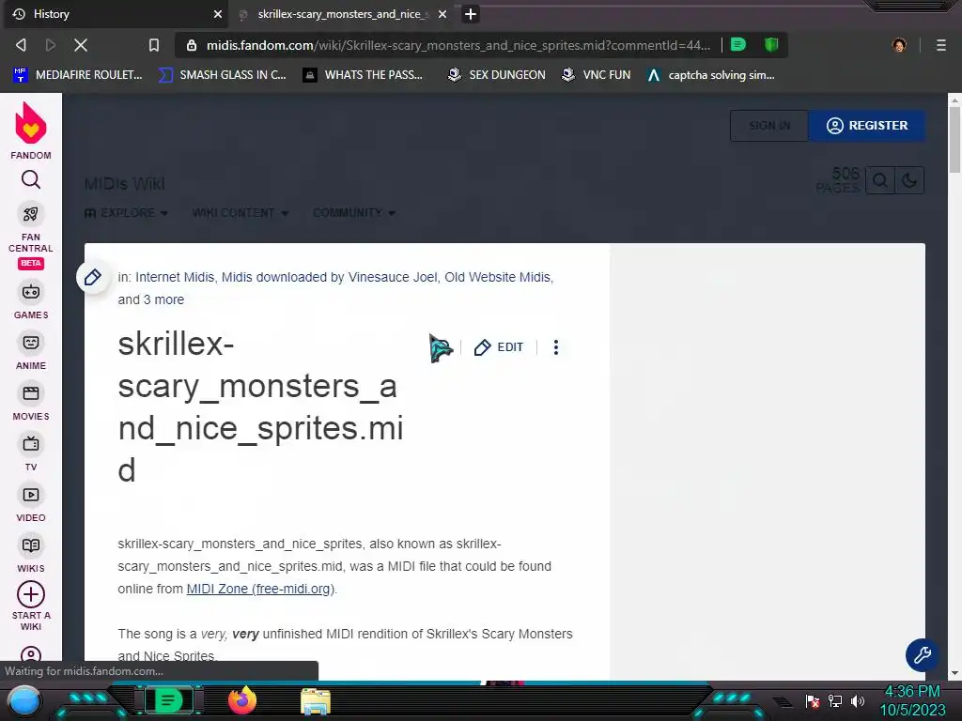Click the address bar URL
The width and height of the screenshot is (962, 721).
(x=458, y=45)
